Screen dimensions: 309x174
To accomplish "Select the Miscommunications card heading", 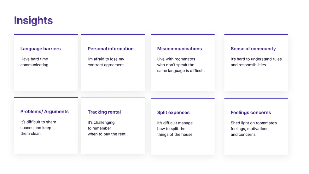I will [179, 49].
